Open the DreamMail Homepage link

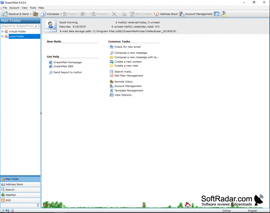pos(67,62)
